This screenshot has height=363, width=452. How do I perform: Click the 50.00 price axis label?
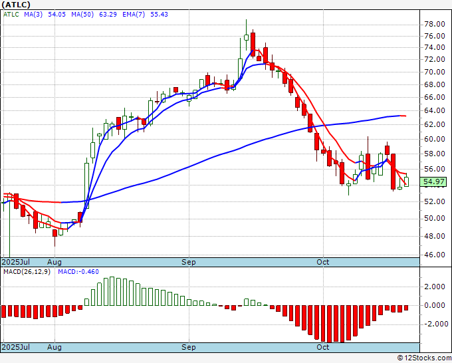[435, 218]
